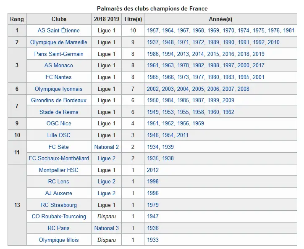Open the 1998 season link for Lens
304x249 pixels.
(x=153, y=181)
